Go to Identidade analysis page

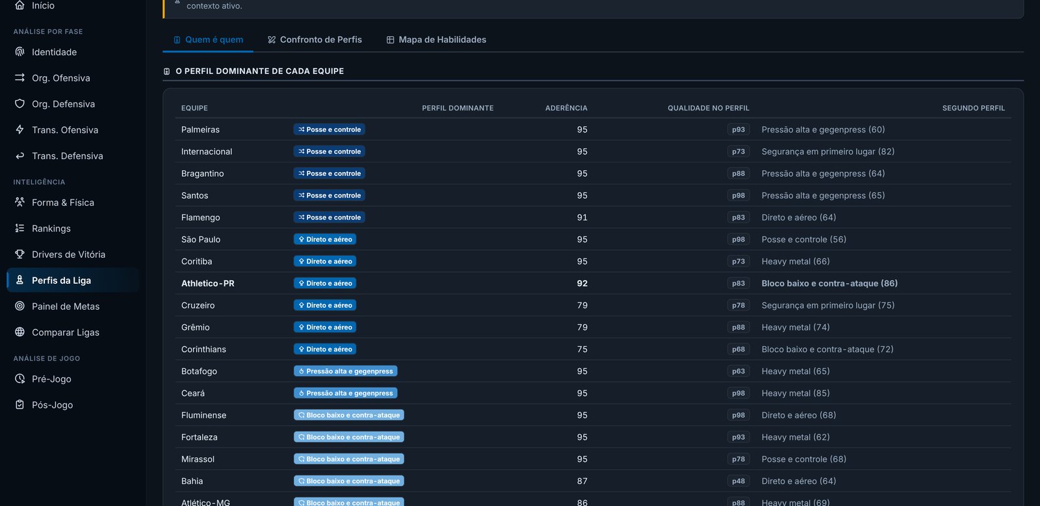pos(73,52)
